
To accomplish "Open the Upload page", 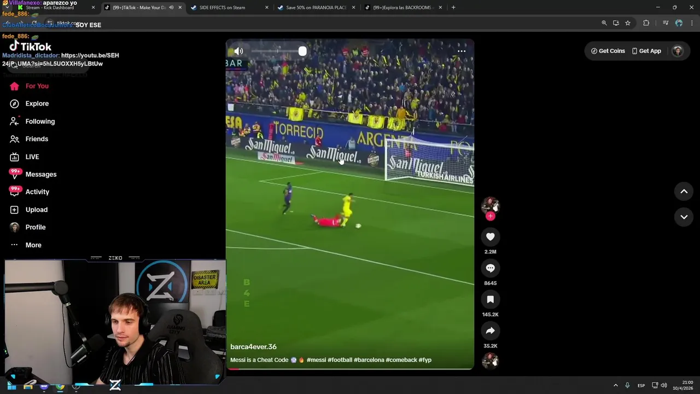I will 28,210.
